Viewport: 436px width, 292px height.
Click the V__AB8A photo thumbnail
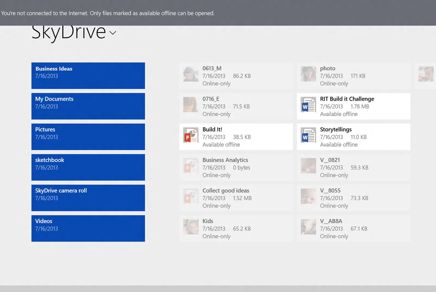click(308, 227)
